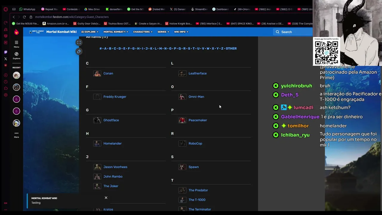Click the Homelander thumbnail image
The image size is (382, 215).
[x=97, y=144]
